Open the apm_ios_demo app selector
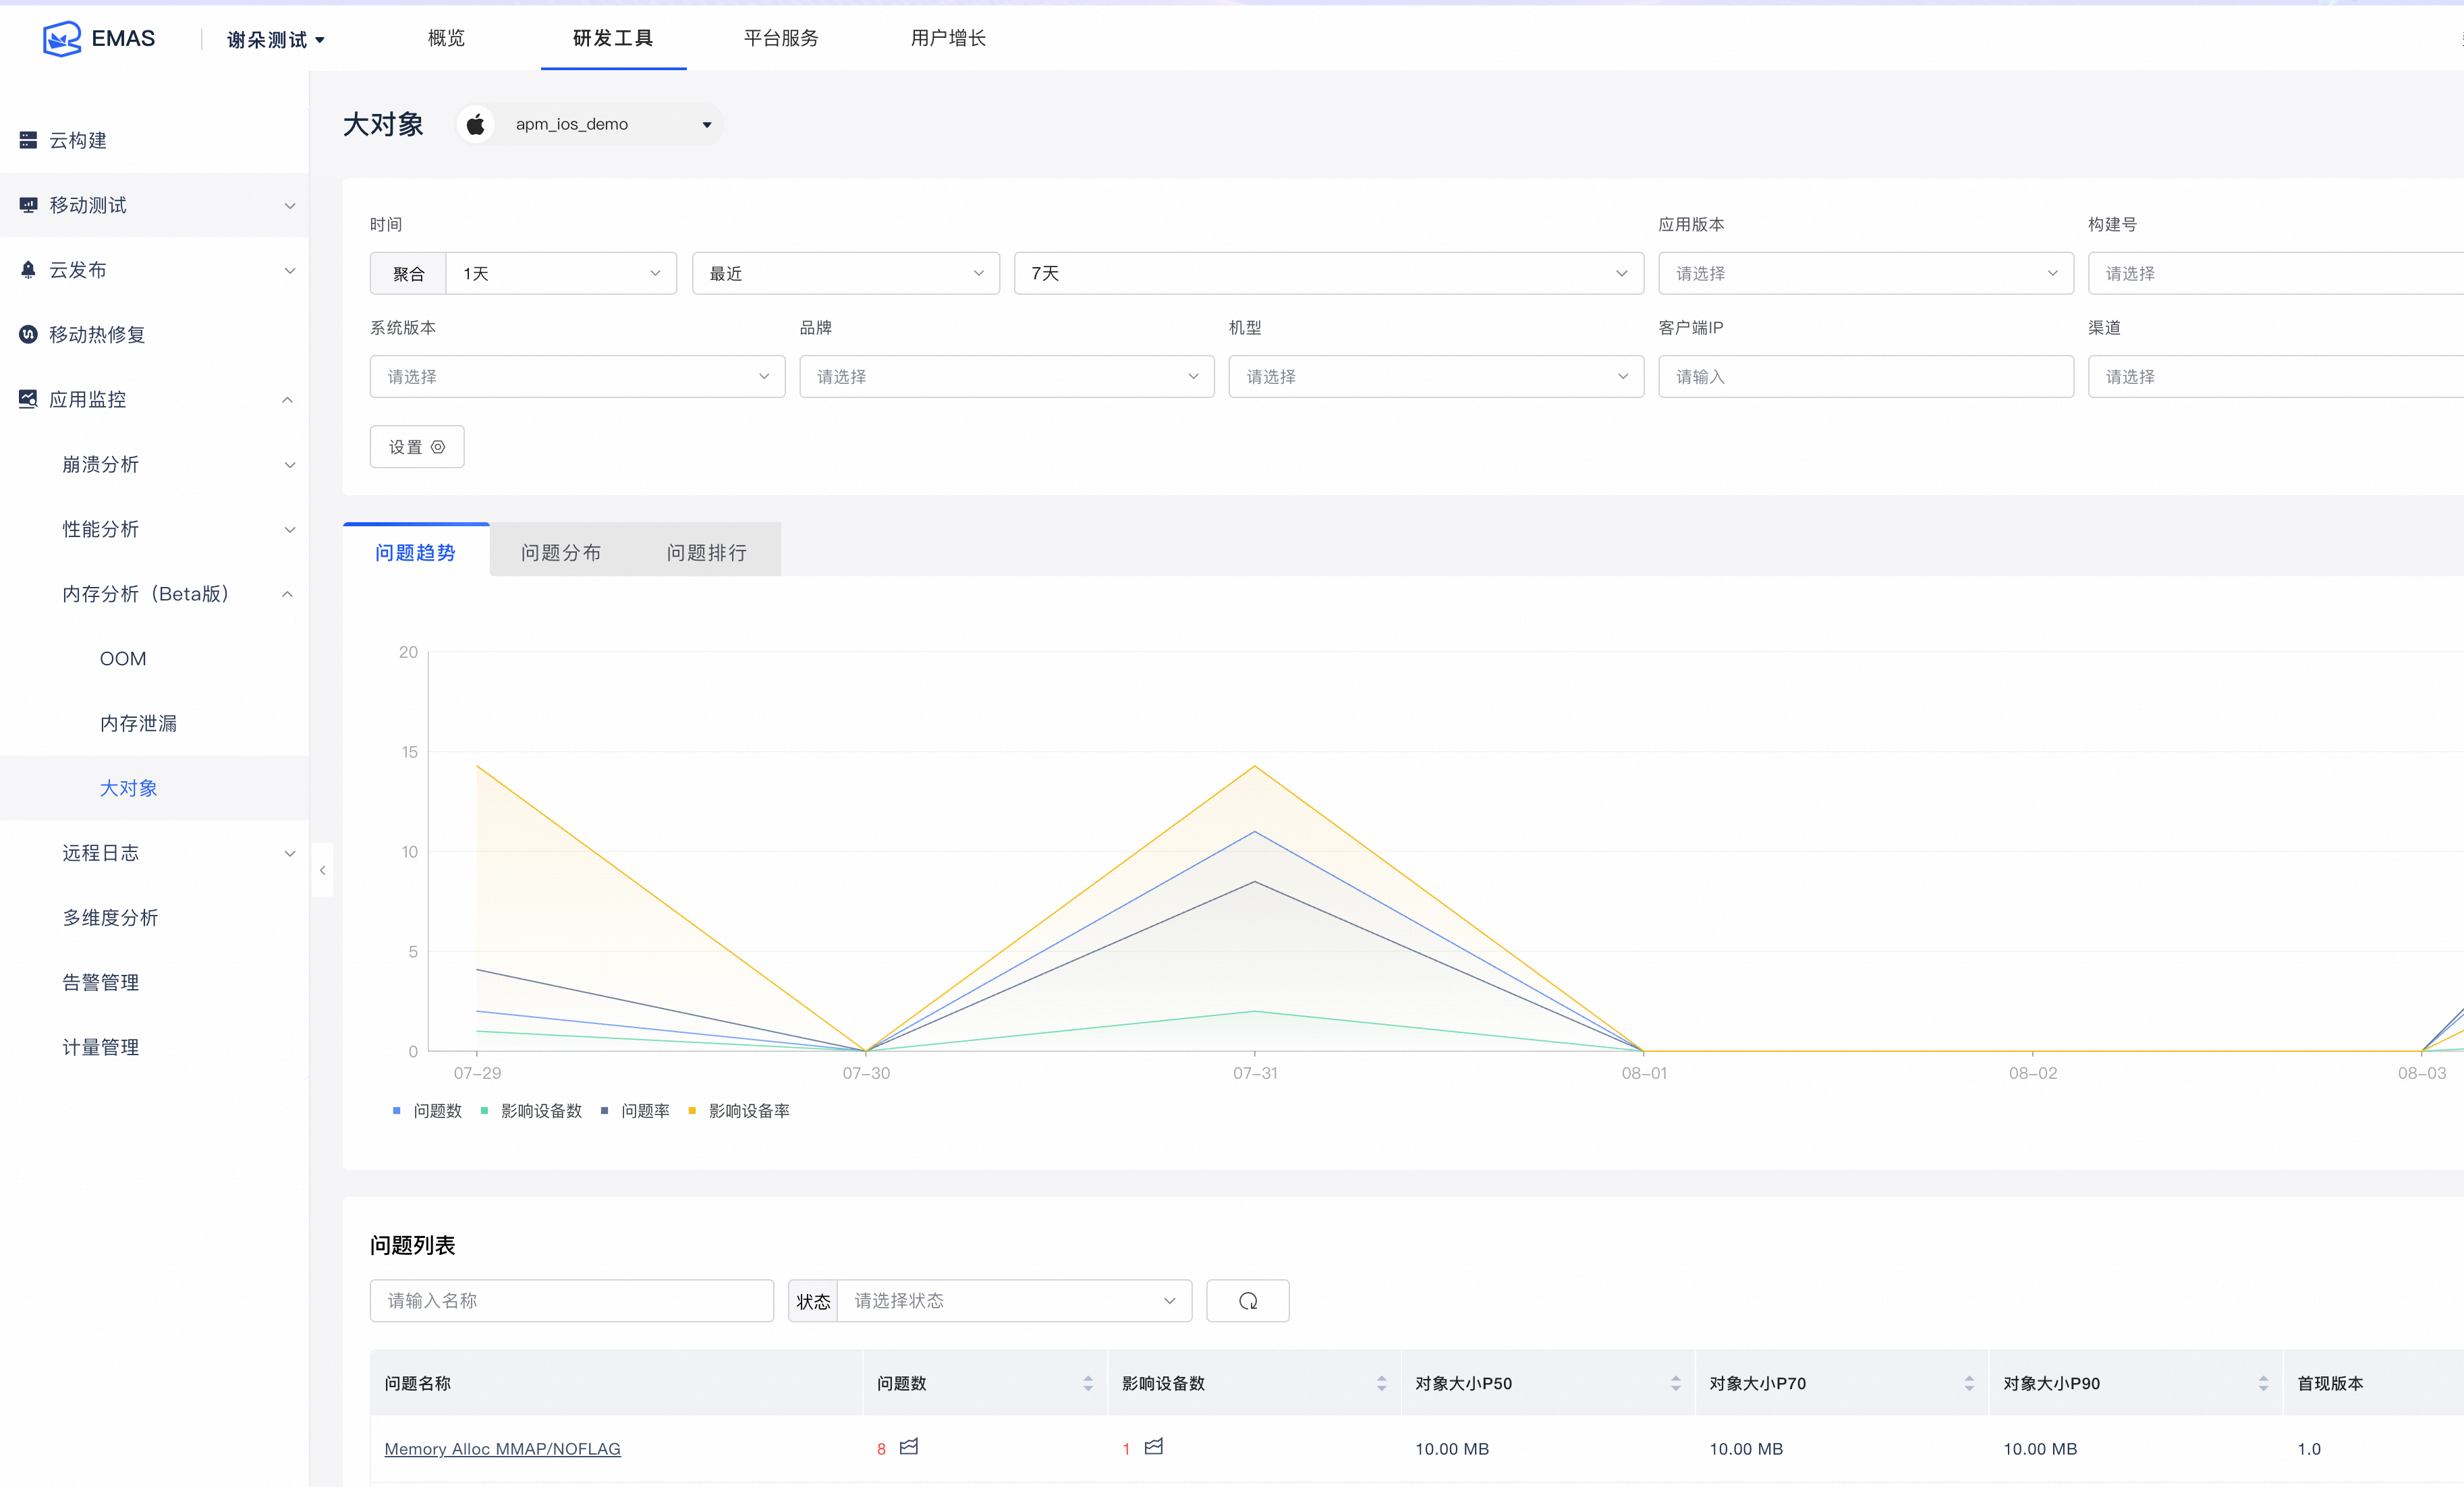The height and width of the screenshot is (1487, 2464). coord(590,124)
